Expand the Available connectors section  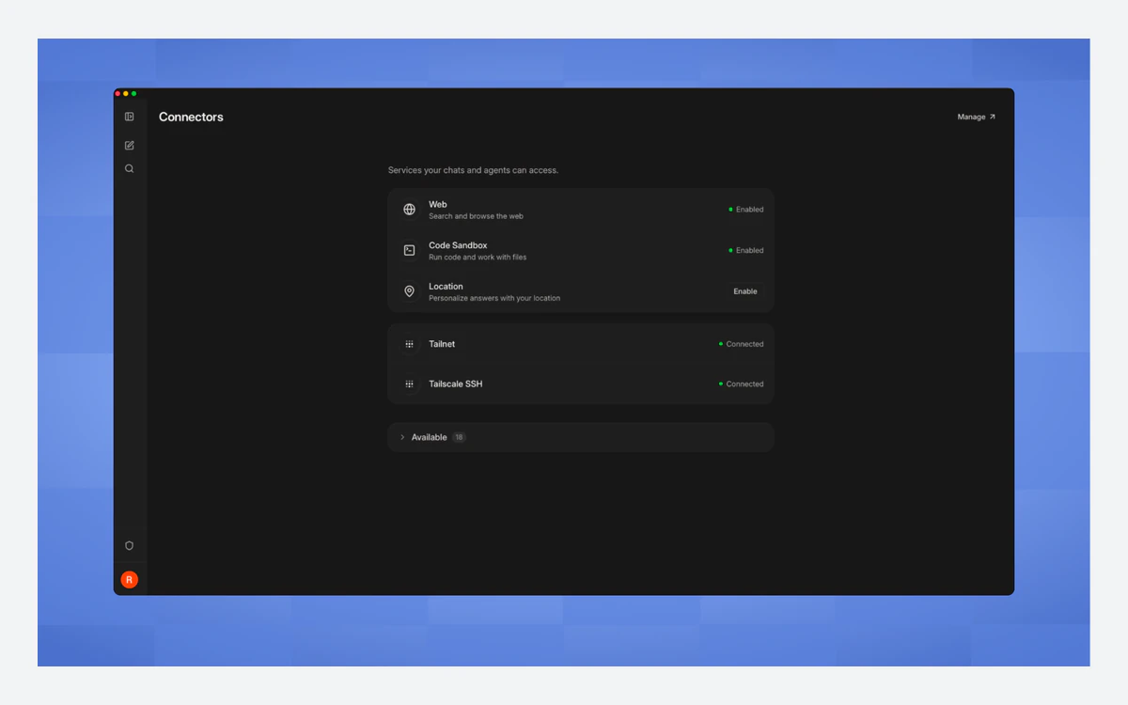581,437
